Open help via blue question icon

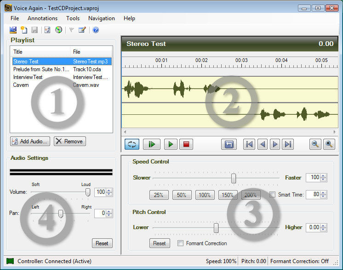click(96, 30)
